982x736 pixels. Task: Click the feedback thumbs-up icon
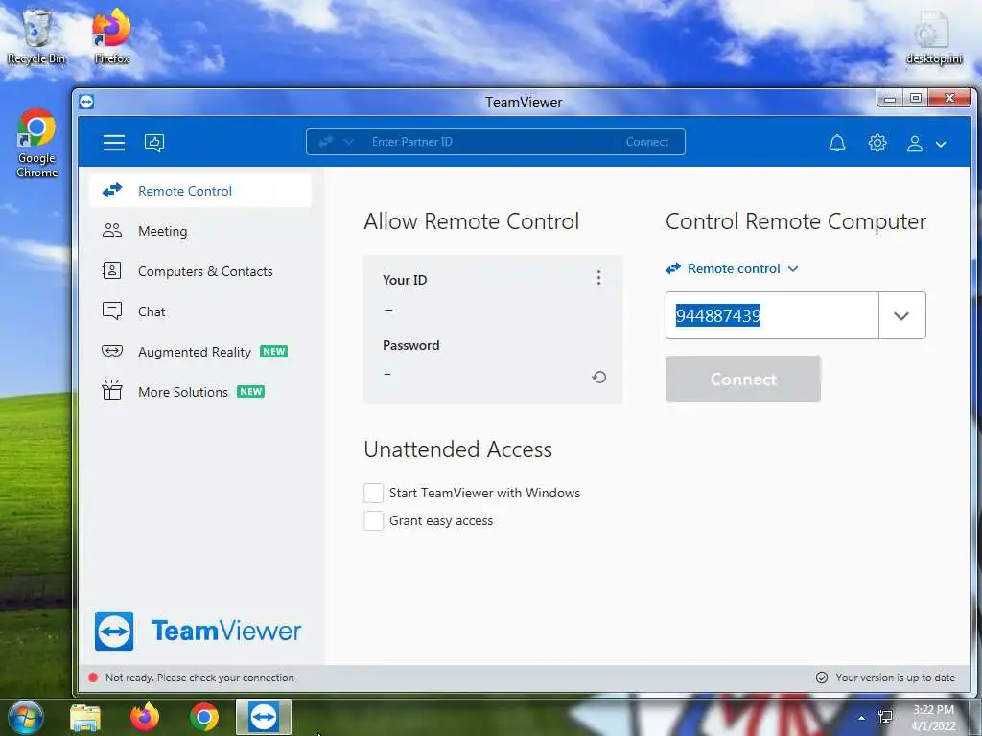(154, 143)
